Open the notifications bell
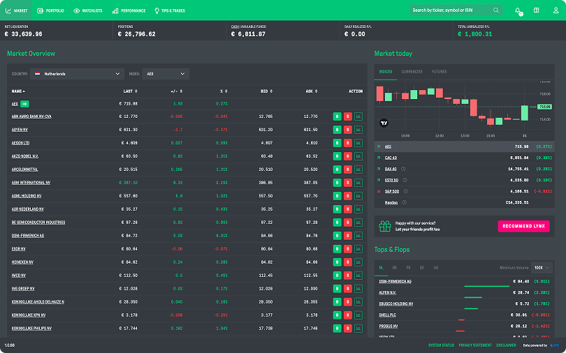 coord(518,10)
